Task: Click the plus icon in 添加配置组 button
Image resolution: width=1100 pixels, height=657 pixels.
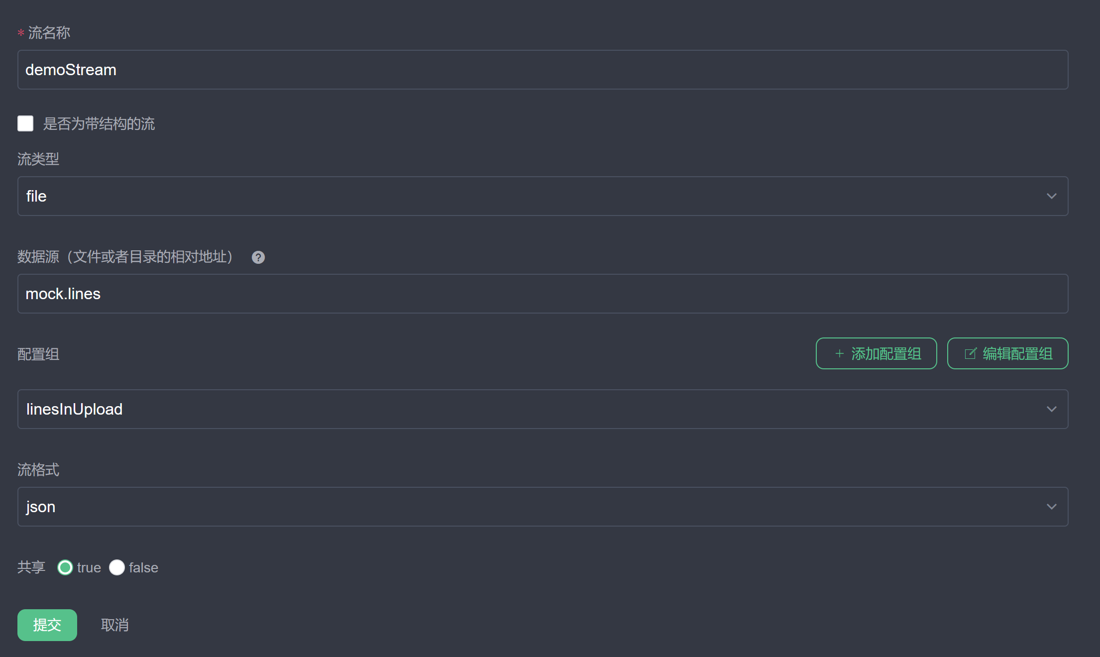Action: [839, 353]
